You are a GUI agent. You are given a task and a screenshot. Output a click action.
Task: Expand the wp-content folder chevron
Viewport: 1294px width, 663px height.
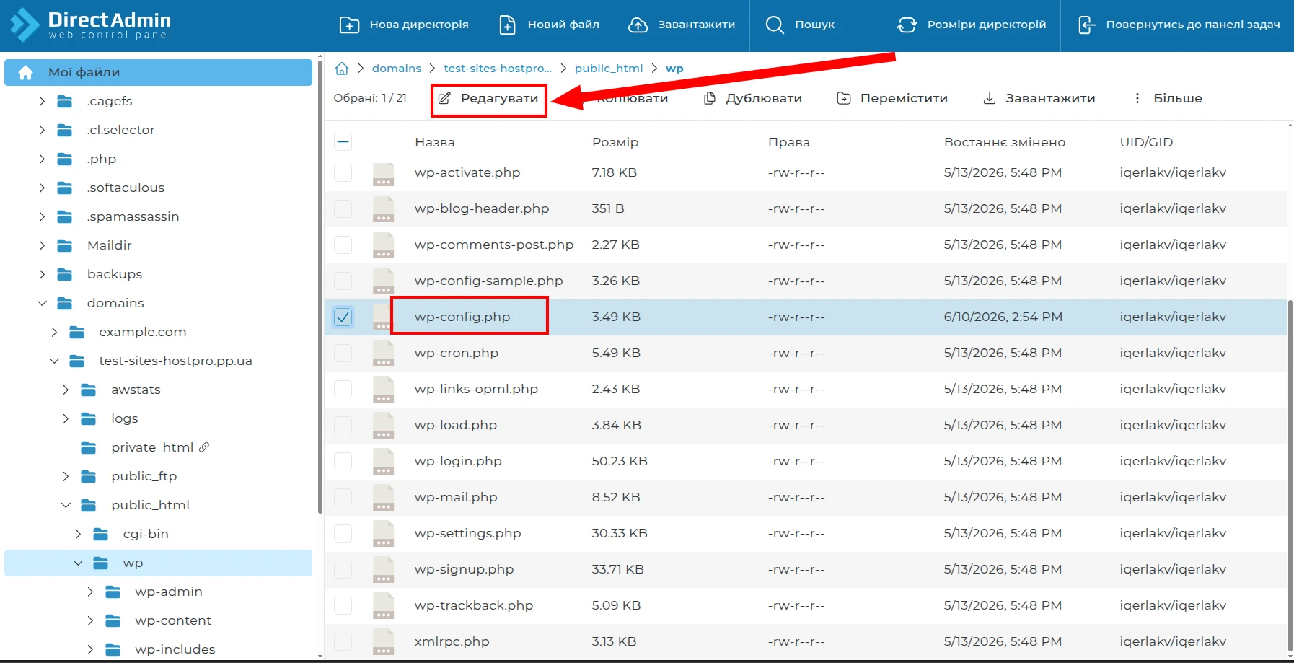pos(90,620)
